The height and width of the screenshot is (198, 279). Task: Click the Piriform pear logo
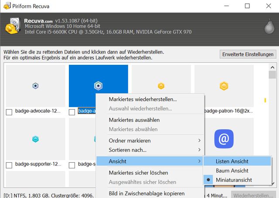[x=269, y=26]
